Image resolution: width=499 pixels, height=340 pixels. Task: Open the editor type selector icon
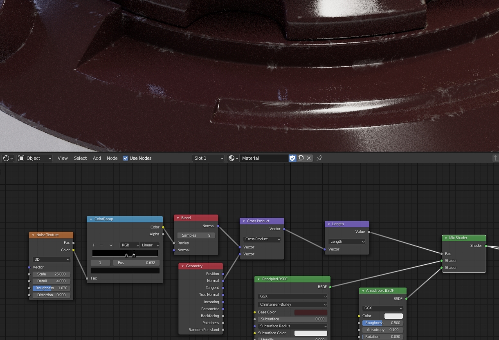(8, 158)
